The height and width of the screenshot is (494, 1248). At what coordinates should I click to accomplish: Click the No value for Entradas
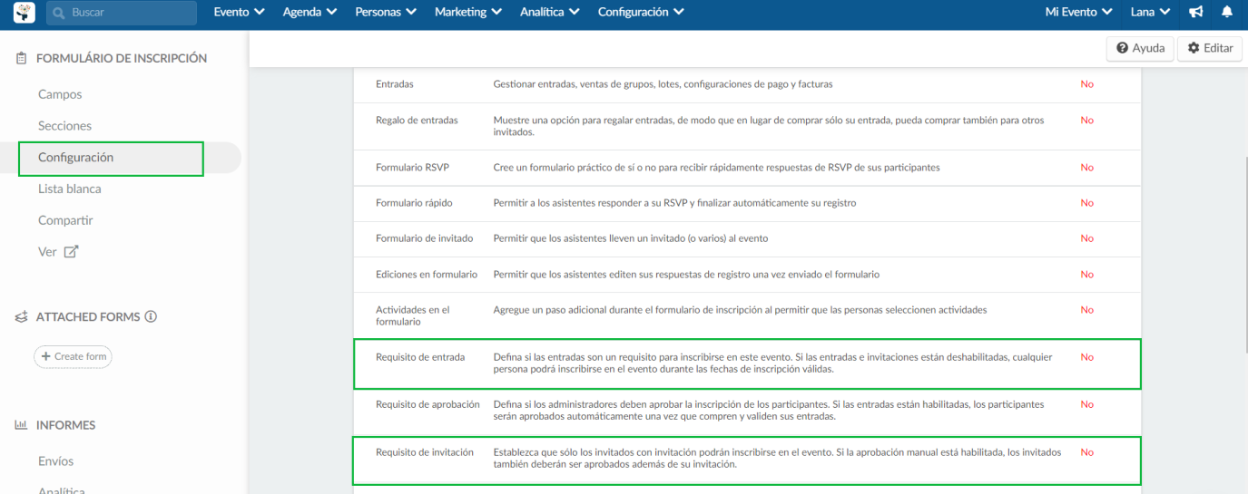pos(1086,84)
